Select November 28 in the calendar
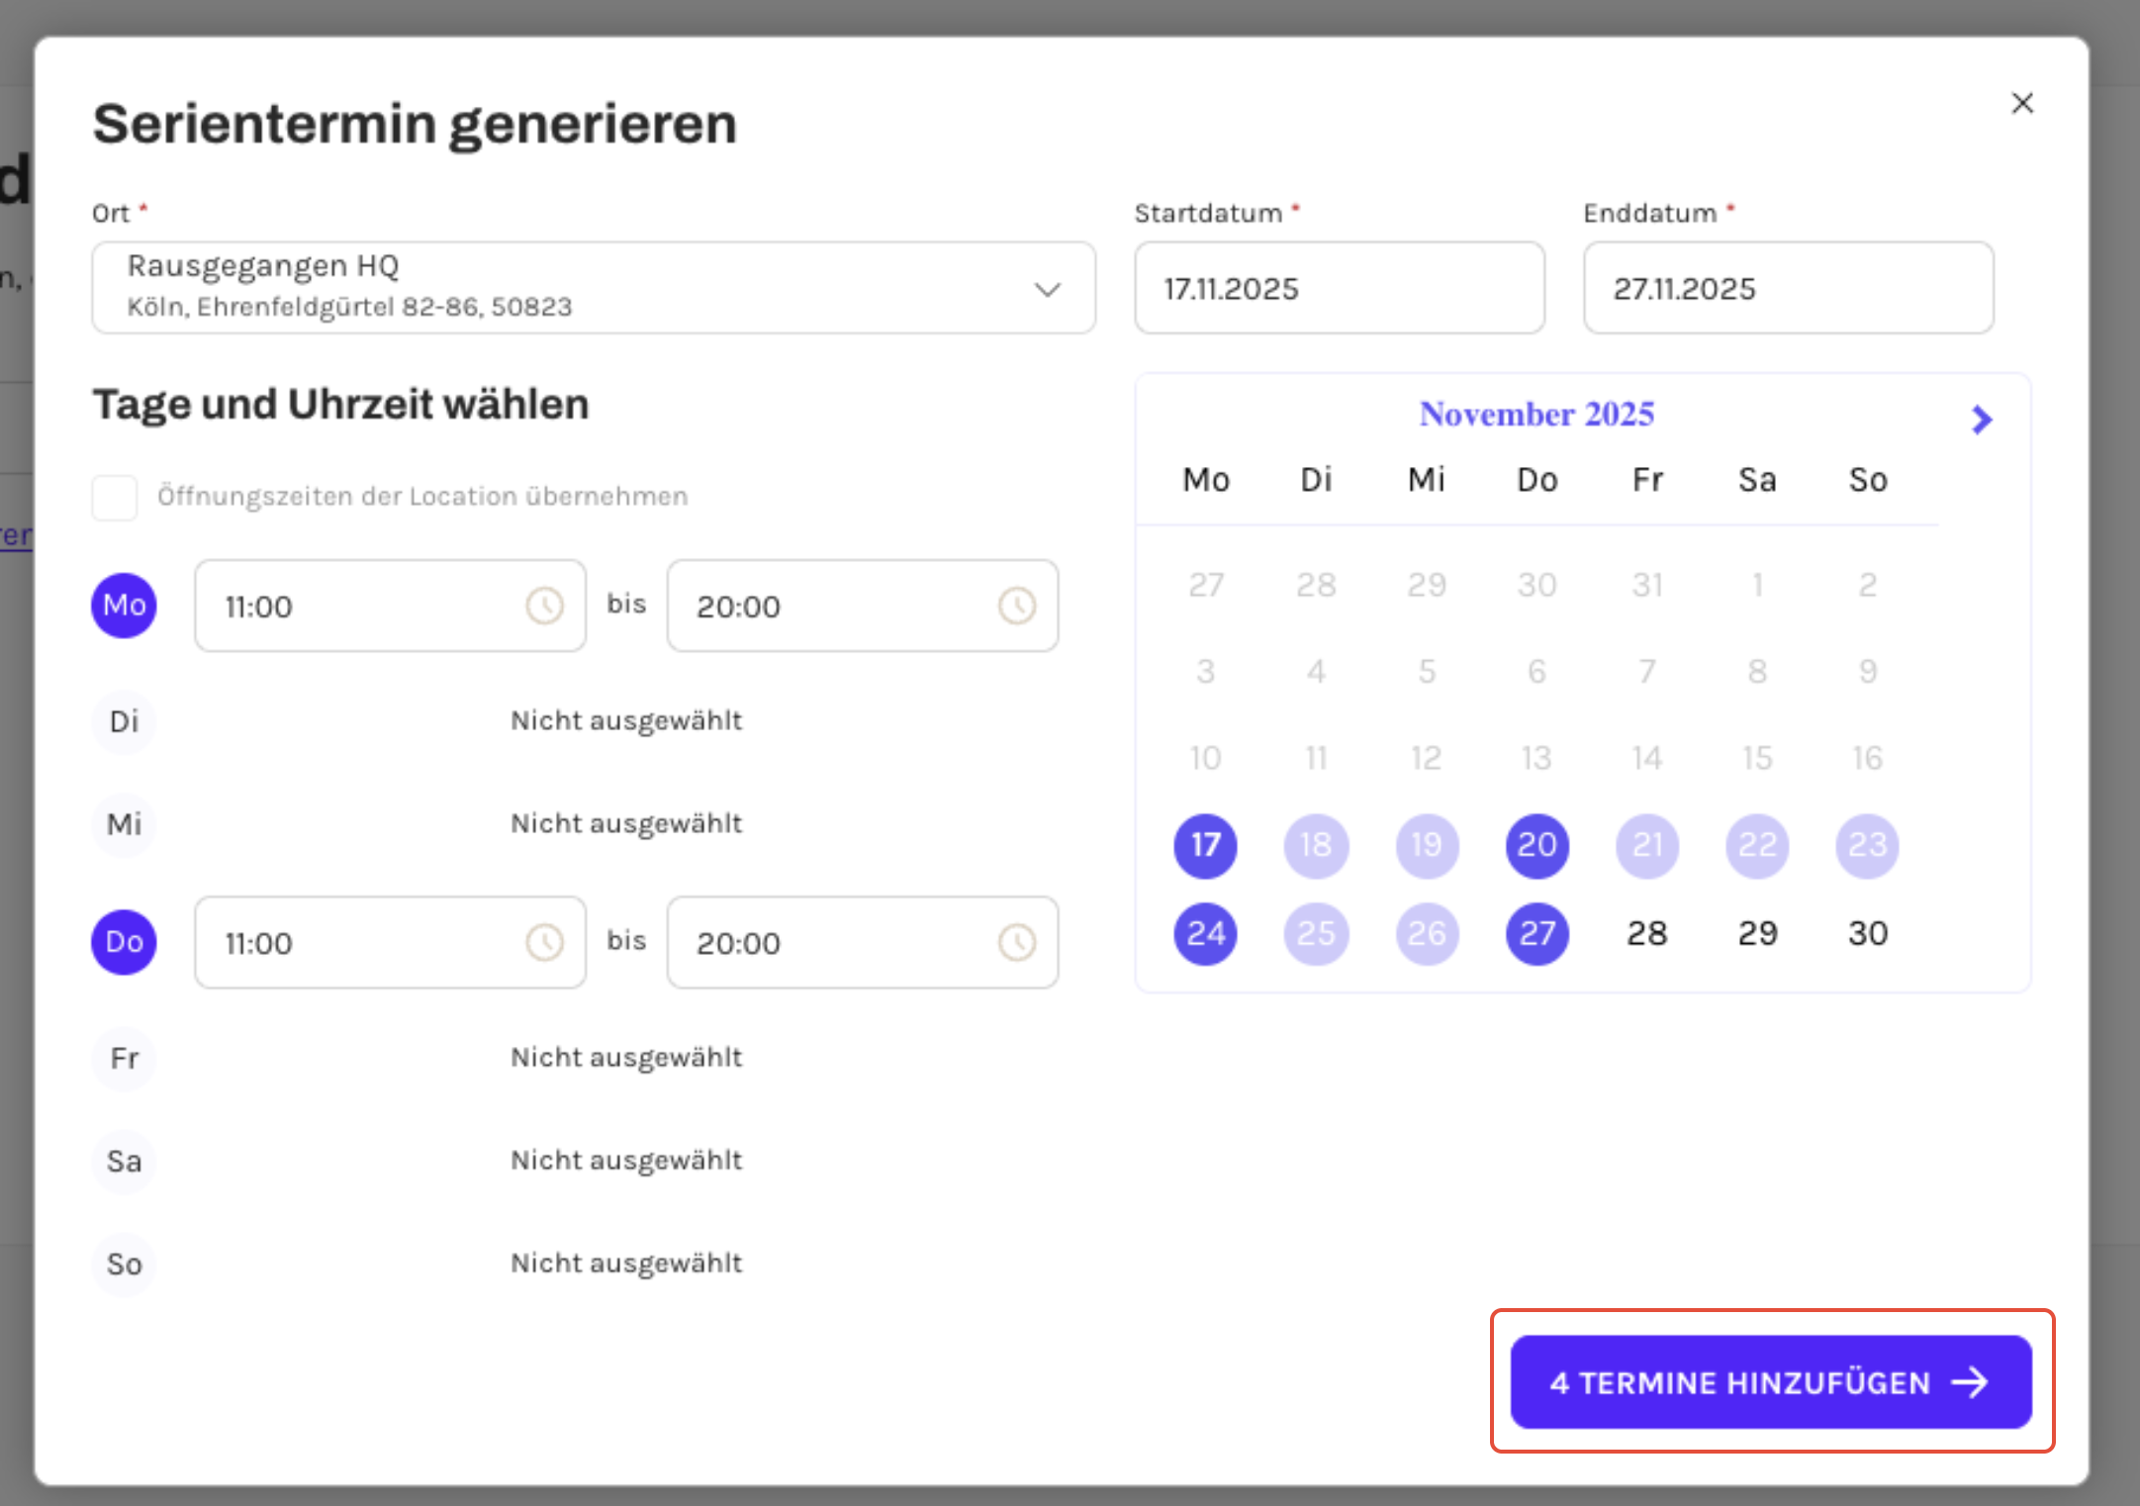Screen dimensions: 2140x1506 (1647, 933)
